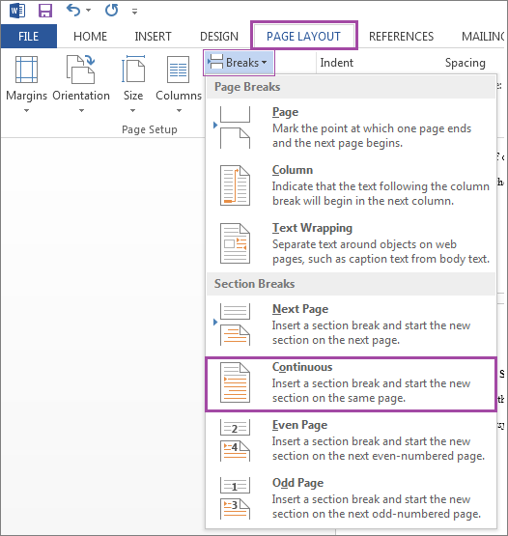Expand the Size dropdown arrow
The height and width of the screenshot is (536, 508).
pyautogui.click(x=133, y=111)
